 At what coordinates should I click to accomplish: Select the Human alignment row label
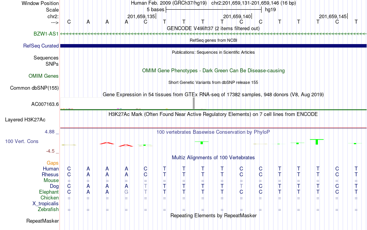pos(51,169)
